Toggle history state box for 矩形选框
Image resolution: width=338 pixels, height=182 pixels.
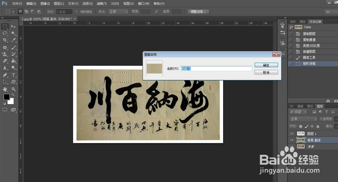click(x=291, y=63)
